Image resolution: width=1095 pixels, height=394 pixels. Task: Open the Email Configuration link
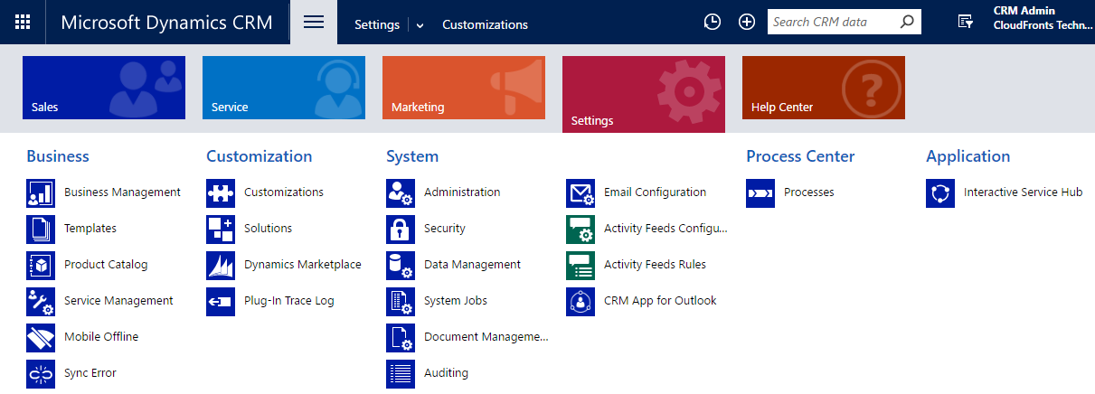pyautogui.click(x=655, y=192)
